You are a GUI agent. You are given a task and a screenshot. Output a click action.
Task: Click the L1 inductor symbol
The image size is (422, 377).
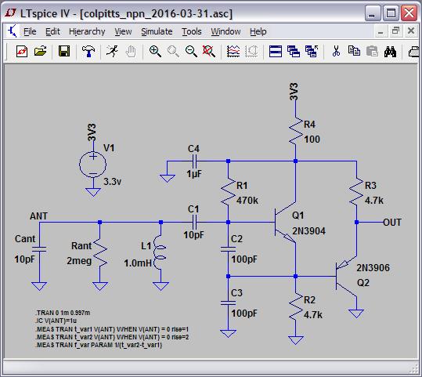161,252
